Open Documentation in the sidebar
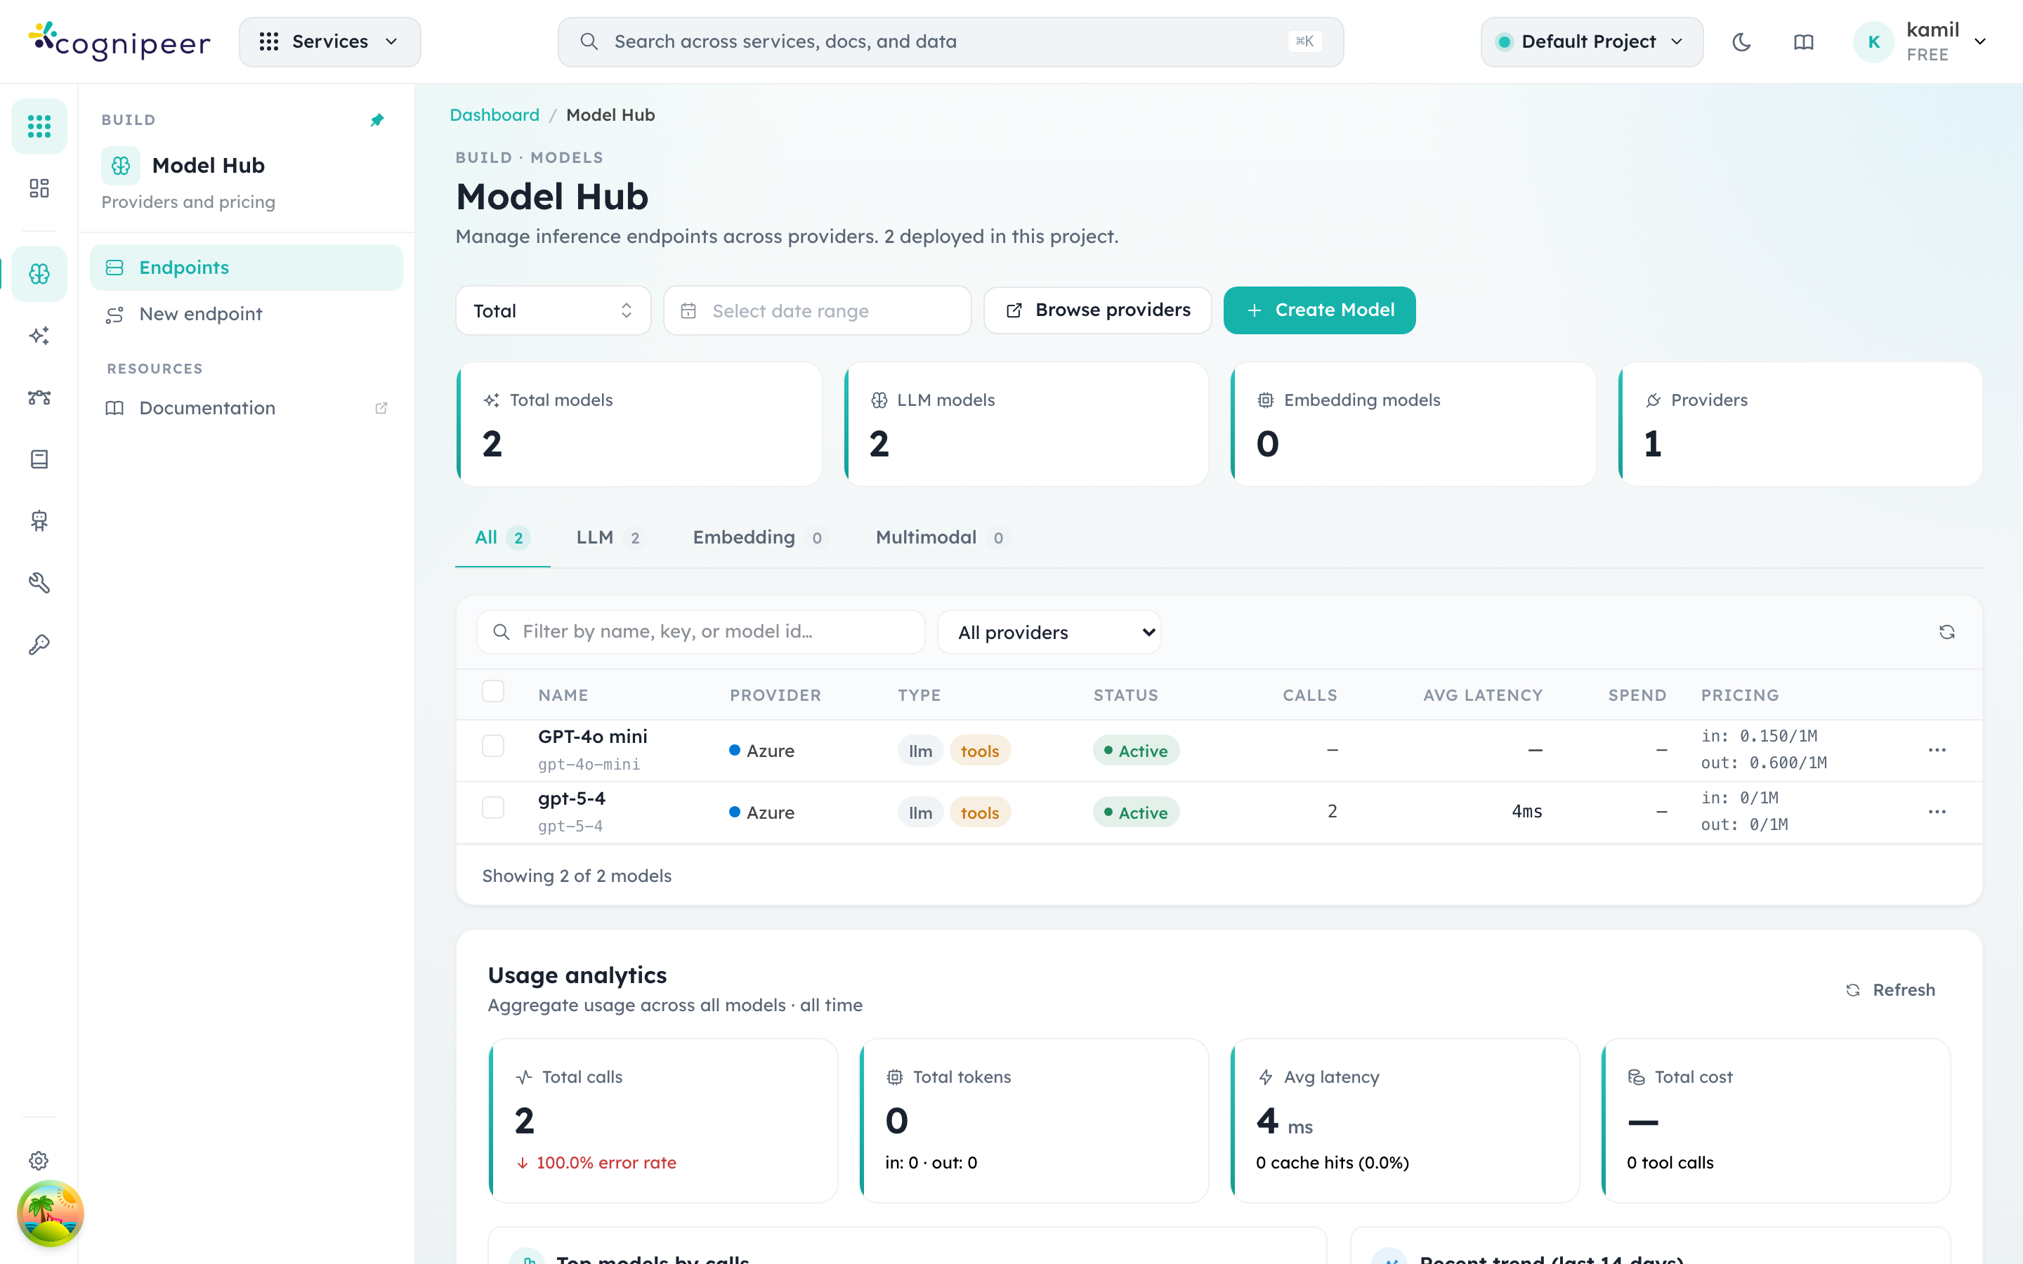 (247, 408)
